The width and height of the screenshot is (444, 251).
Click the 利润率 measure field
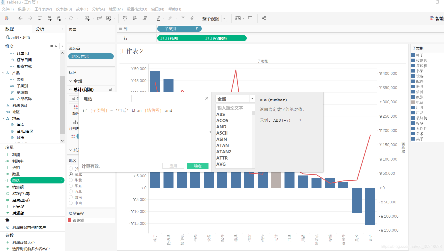point(18,161)
